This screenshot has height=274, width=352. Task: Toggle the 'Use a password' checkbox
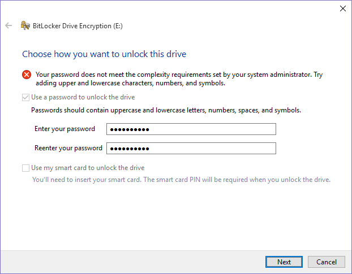[x=25, y=97]
